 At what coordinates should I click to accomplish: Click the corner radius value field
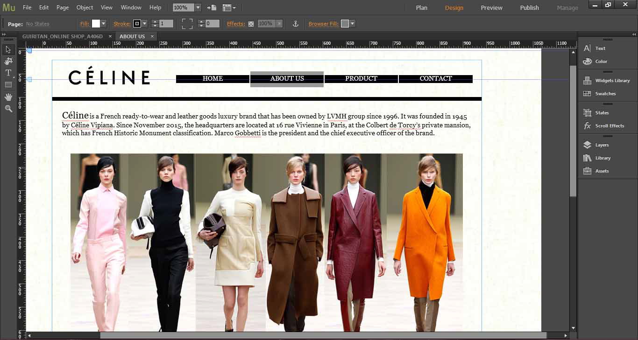tap(213, 23)
